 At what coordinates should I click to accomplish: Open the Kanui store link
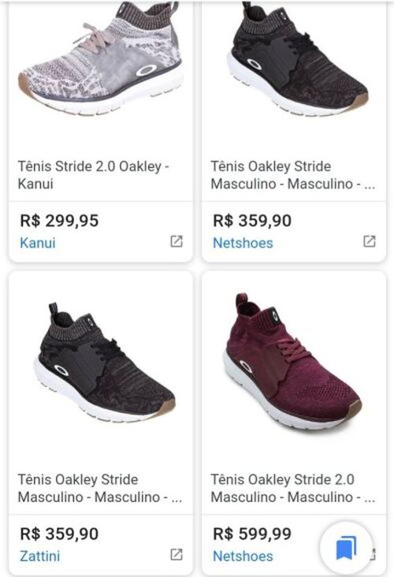(x=38, y=243)
